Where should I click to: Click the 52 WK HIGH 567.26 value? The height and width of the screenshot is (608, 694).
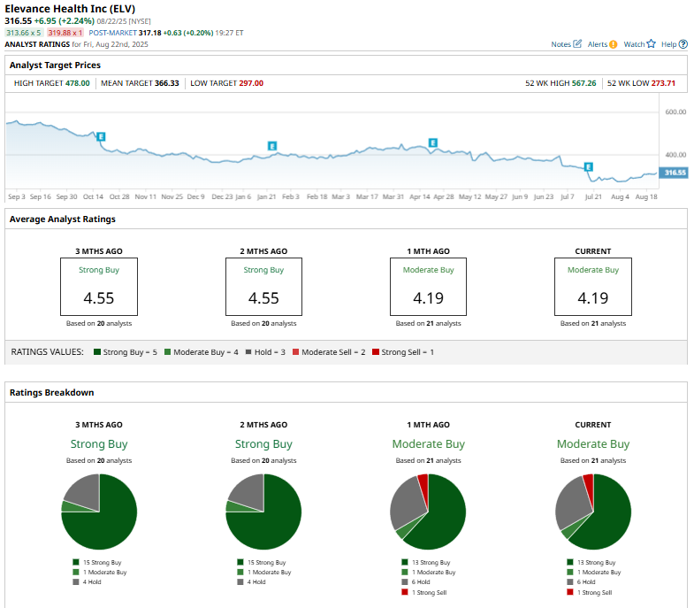click(x=583, y=83)
